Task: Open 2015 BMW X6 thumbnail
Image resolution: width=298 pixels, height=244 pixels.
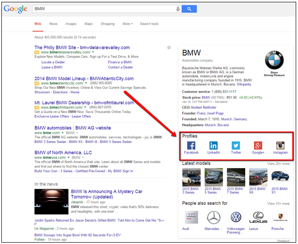Action: (x=258, y=177)
